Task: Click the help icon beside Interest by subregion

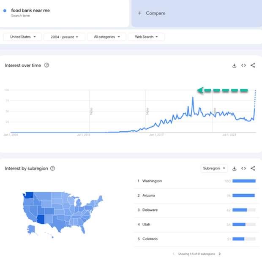Action: [x=52, y=168]
